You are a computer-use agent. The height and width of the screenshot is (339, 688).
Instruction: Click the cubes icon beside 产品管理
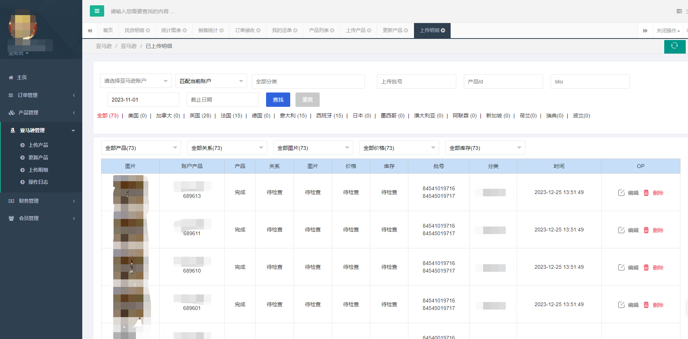(x=12, y=112)
